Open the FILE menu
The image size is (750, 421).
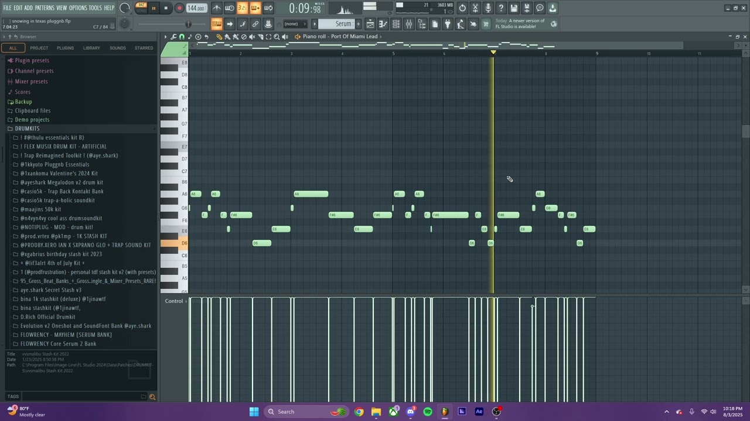click(x=7, y=8)
